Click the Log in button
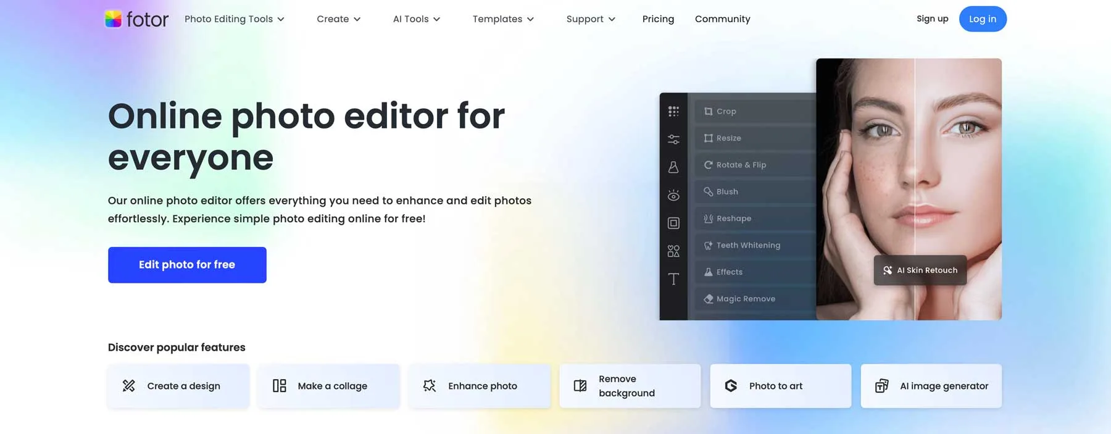 (x=983, y=19)
